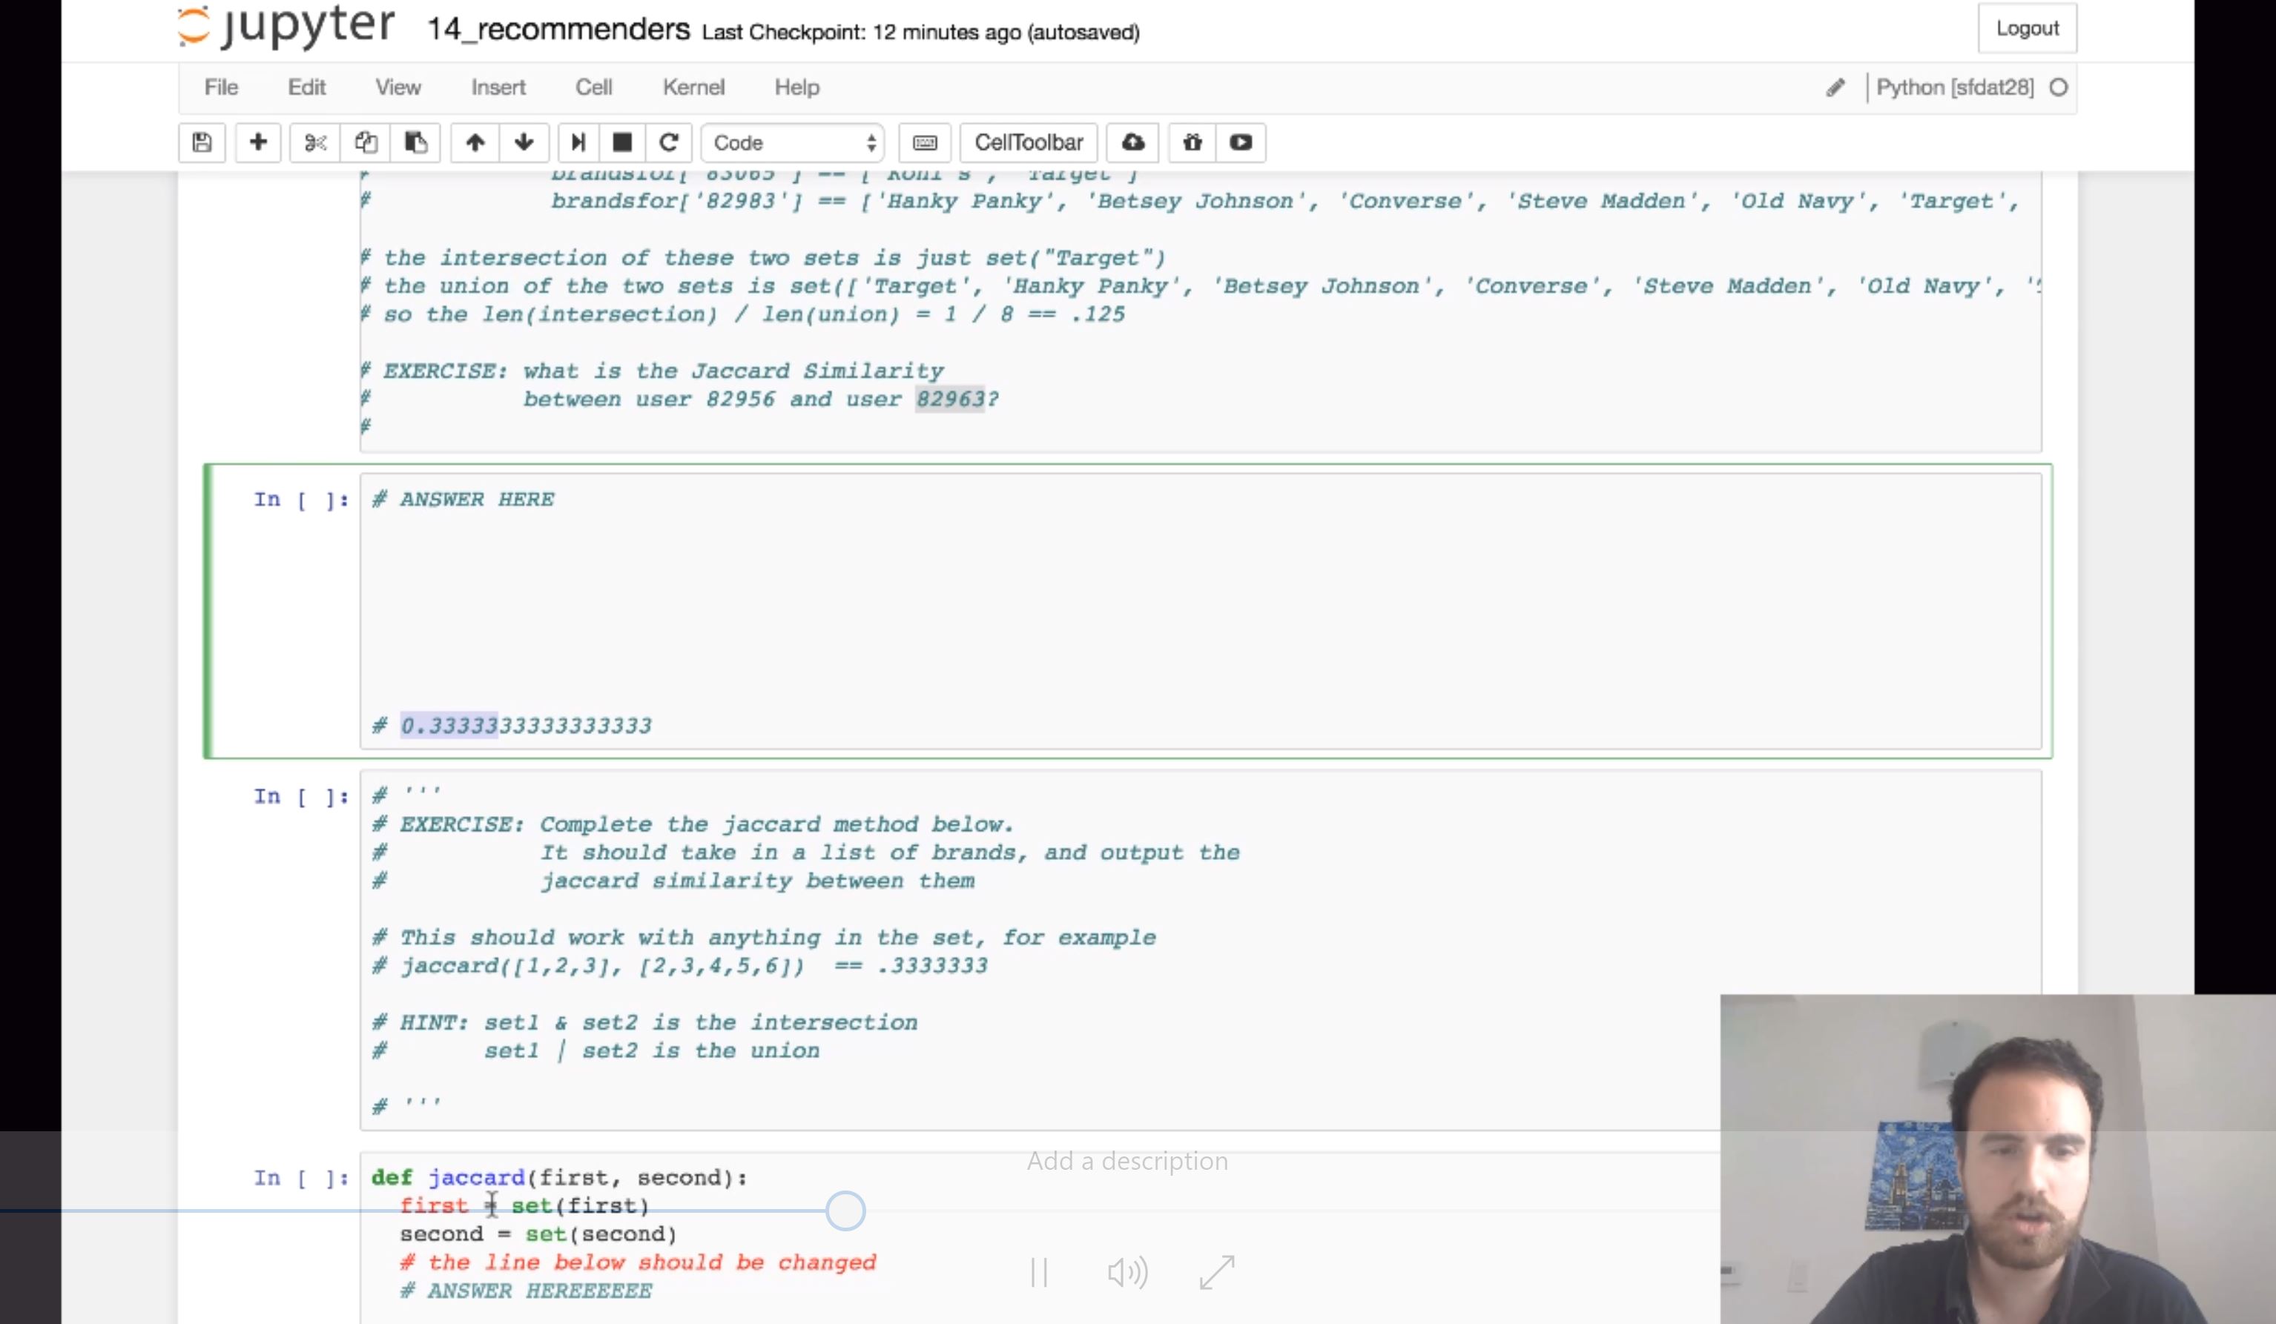Open the Kernel menu
The image size is (2276, 1324).
pyautogui.click(x=693, y=87)
